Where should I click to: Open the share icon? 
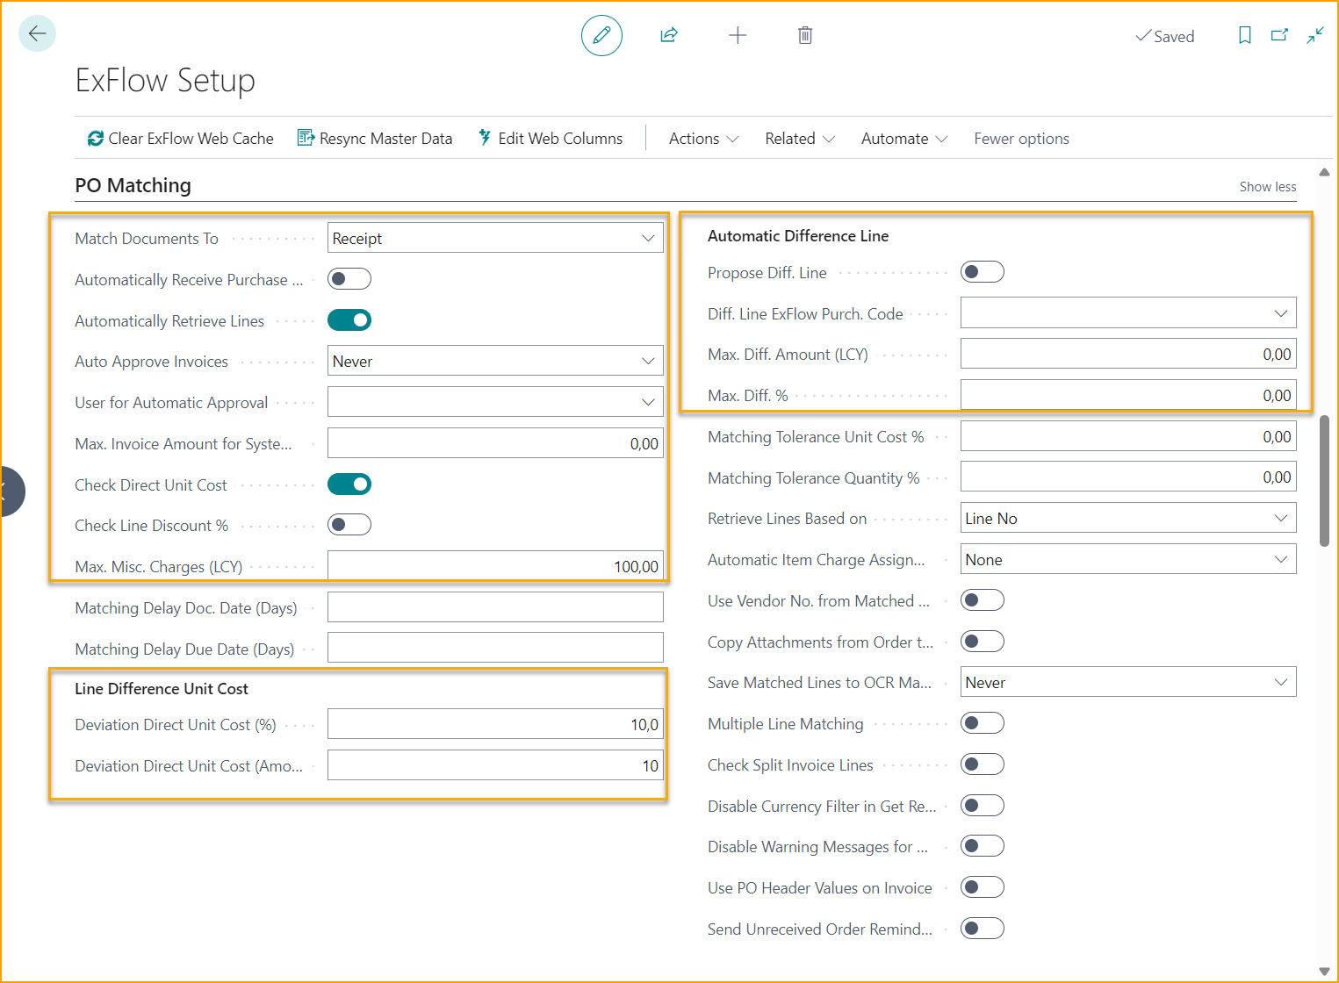click(x=669, y=35)
